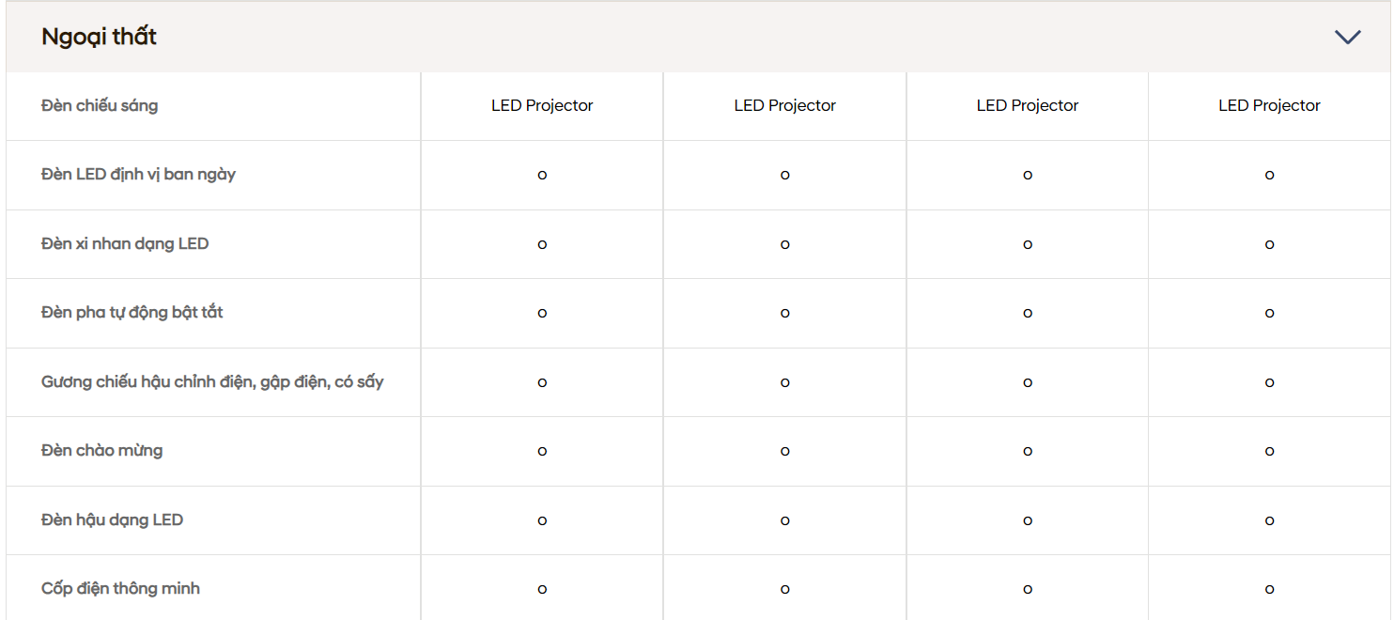The width and height of the screenshot is (1394, 620).
Task: Click Đèn hậu dạng LED label
Action: [x=112, y=520]
